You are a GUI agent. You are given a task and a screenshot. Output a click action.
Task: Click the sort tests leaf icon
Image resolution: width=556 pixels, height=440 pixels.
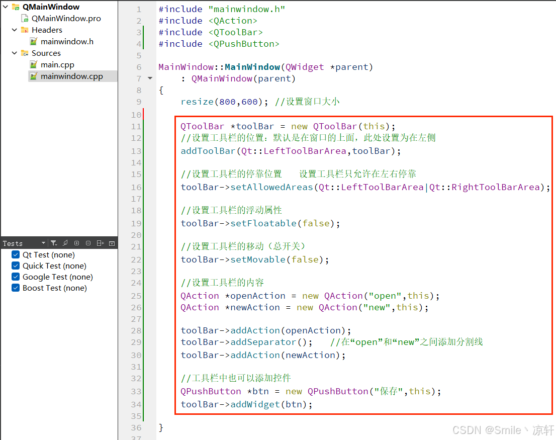[x=65, y=243]
